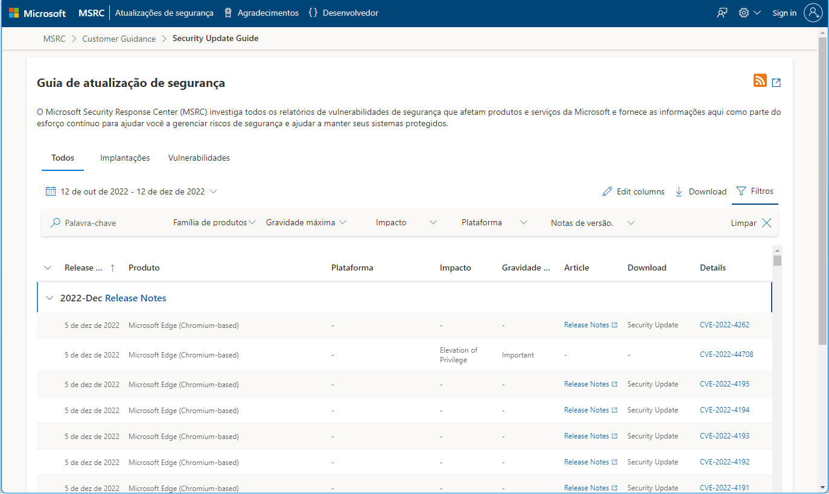Open CVE-2022-4193 details link

pyautogui.click(x=725, y=436)
